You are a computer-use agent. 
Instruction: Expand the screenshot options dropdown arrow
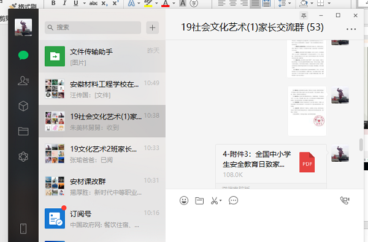[220, 201]
